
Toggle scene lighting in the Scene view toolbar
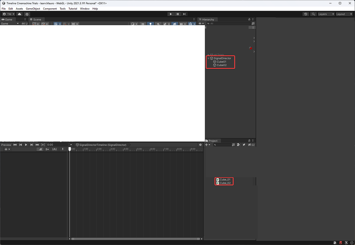click(151, 24)
